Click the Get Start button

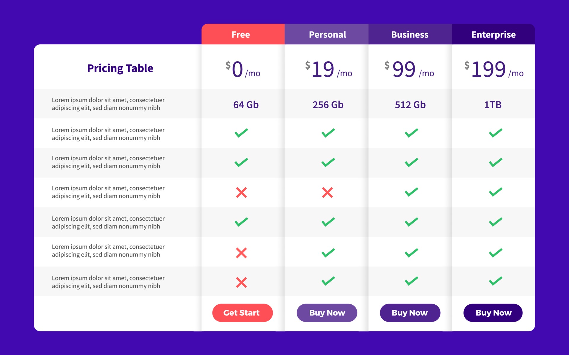pos(242,313)
